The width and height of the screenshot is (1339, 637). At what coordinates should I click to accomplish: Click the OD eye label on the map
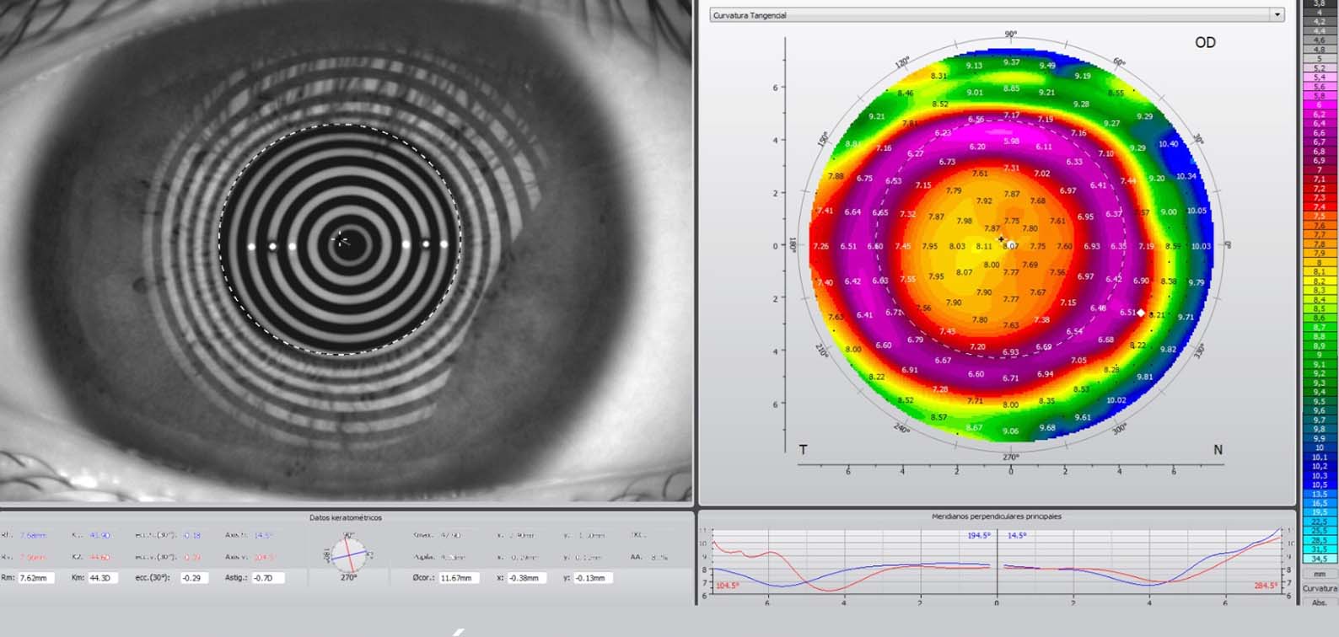[x=1205, y=42]
